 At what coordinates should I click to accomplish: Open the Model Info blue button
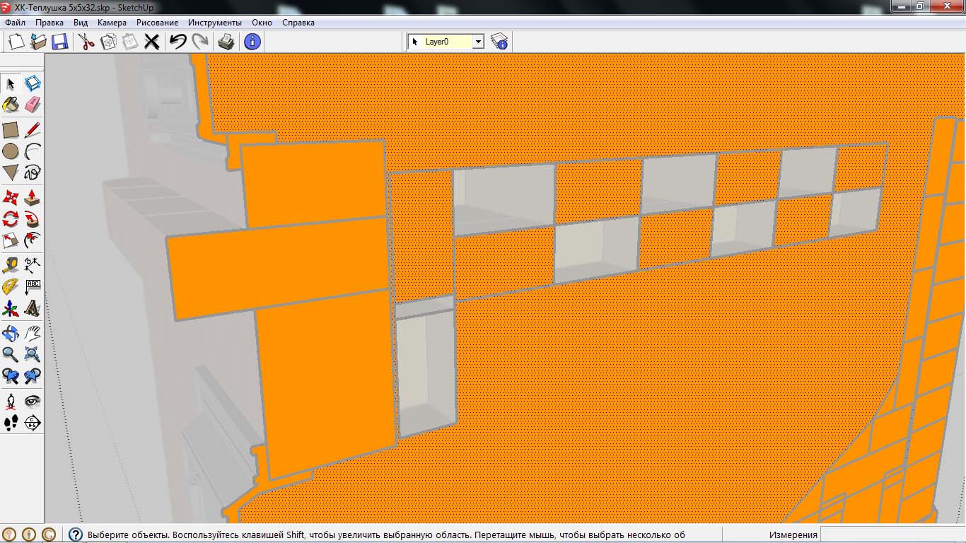(252, 42)
